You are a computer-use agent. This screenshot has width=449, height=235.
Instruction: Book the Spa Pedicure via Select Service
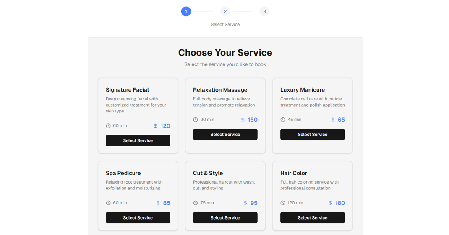138,217
